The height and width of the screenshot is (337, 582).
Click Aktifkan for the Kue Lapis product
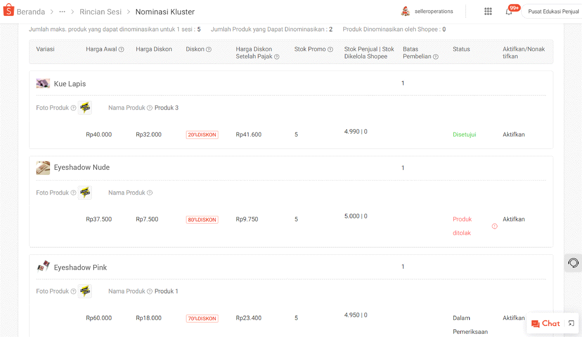[x=513, y=134]
